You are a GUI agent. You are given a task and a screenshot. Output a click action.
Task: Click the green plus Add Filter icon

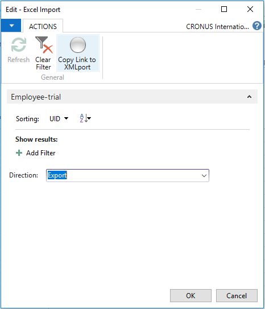(19, 153)
